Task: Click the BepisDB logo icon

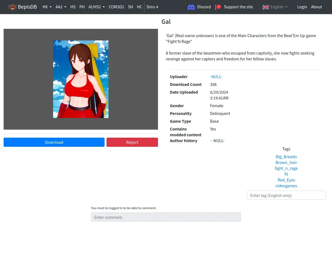Action: 12,7
